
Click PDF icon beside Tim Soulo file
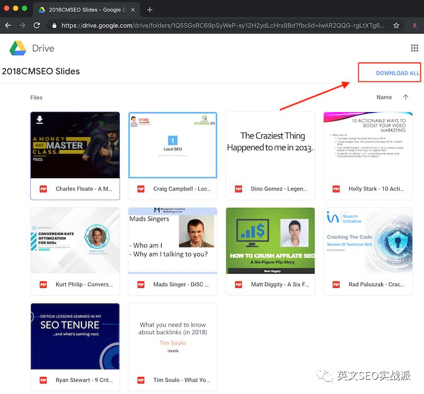(x=141, y=380)
